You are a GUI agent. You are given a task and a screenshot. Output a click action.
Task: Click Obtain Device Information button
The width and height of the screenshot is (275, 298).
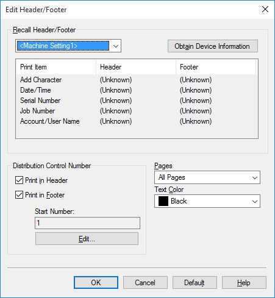click(213, 46)
